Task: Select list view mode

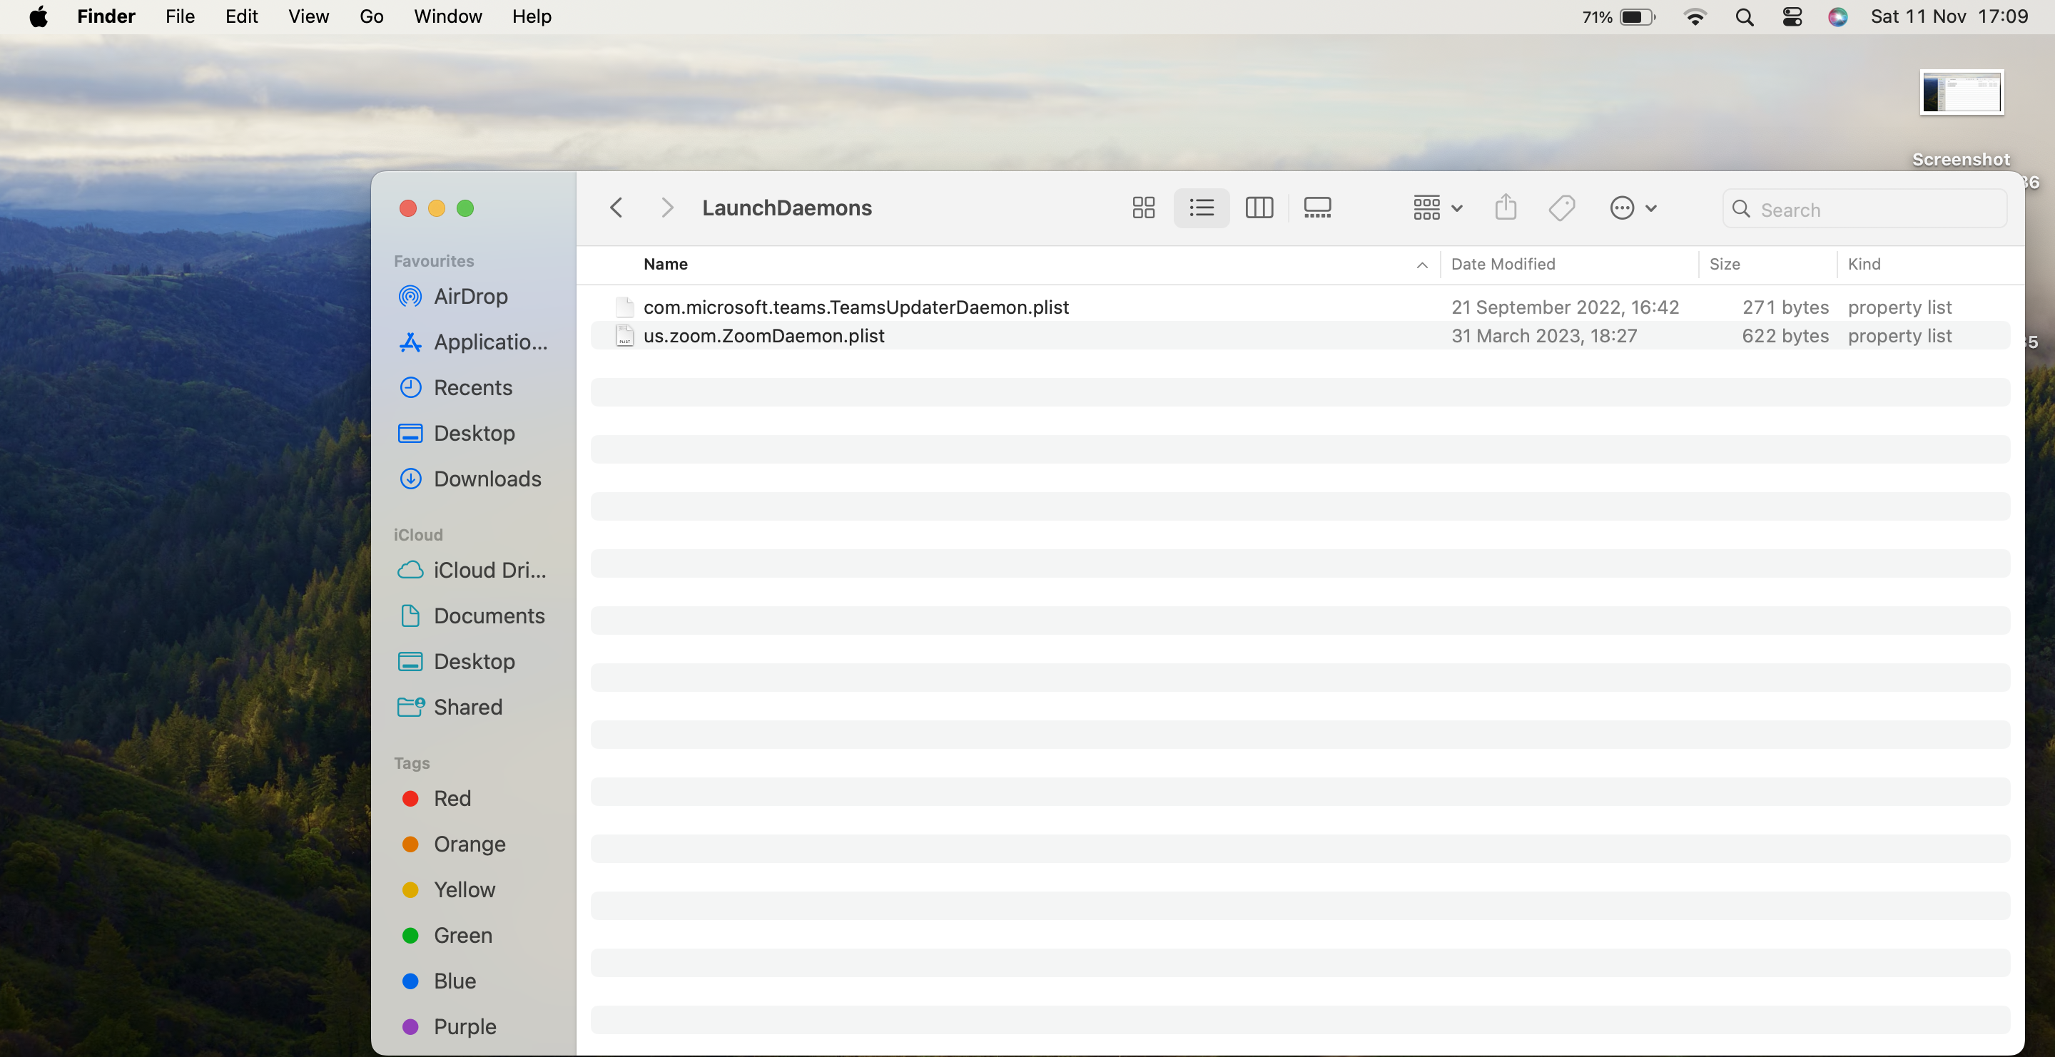Action: click(1202, 208)
